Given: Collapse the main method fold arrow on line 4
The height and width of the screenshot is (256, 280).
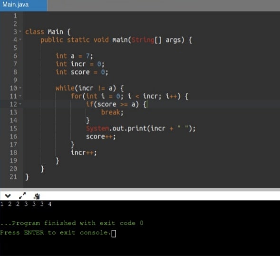Looking at the screenshot, I should coord(20,39).
